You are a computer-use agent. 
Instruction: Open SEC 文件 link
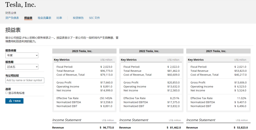tap(94, 18)
